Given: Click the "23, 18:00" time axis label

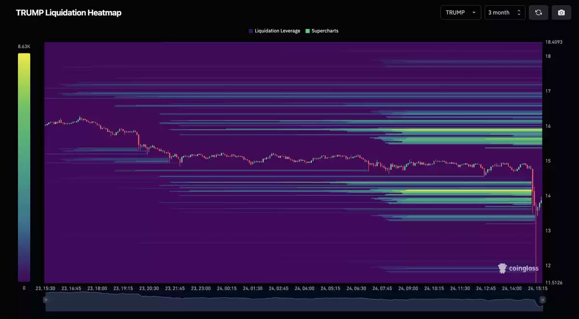Looking at the screenshot, I should click(x=97, y=289).
